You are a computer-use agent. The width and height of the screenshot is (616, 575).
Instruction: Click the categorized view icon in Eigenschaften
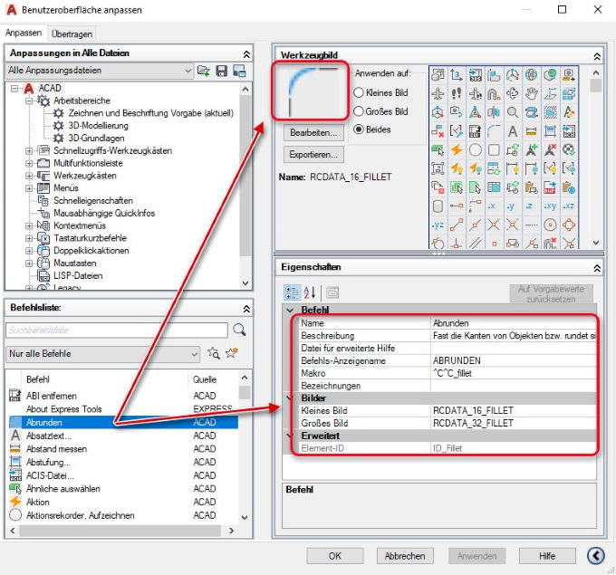click(292, 292)
